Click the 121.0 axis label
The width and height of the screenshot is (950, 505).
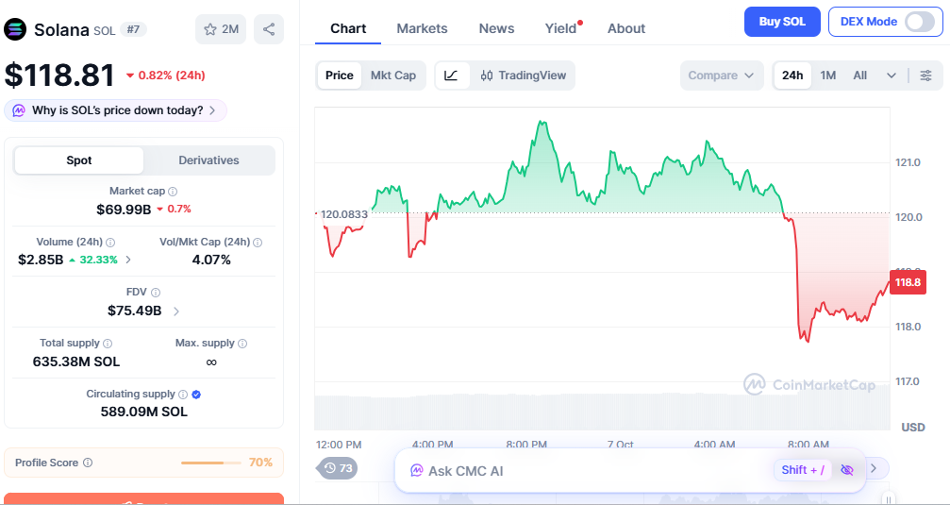pyautogui.click(x=908, y=162)
